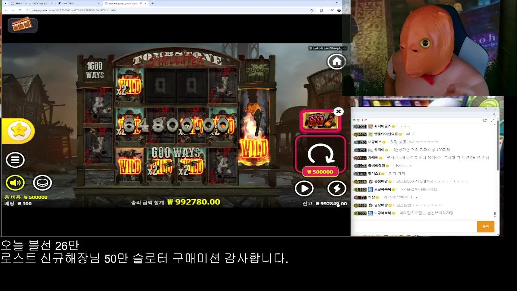Click the 1600 WAYS sign
This screenshot has height=291, width=517.
95,70
